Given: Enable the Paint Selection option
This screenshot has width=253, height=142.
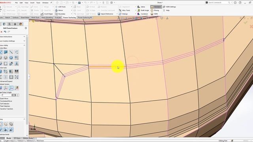Looking at the screenshot, I should [5, 106].
